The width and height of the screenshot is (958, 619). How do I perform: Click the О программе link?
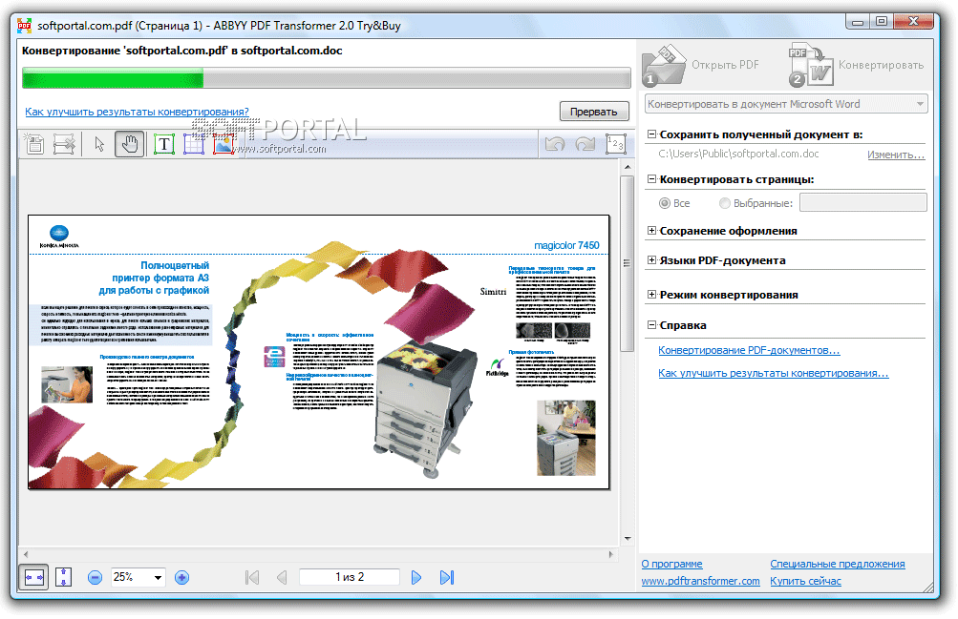tap(672, 564)
